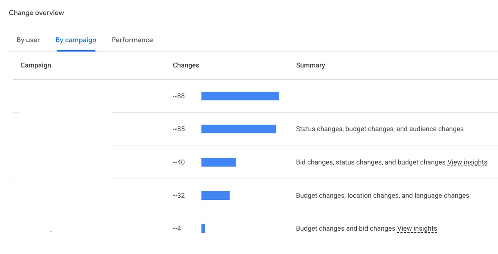498x254 pixels.
Task: Switch to the By user tab
Action: (28, 40)
